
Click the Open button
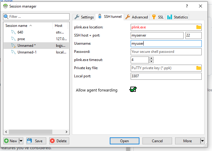coord(125,141)
